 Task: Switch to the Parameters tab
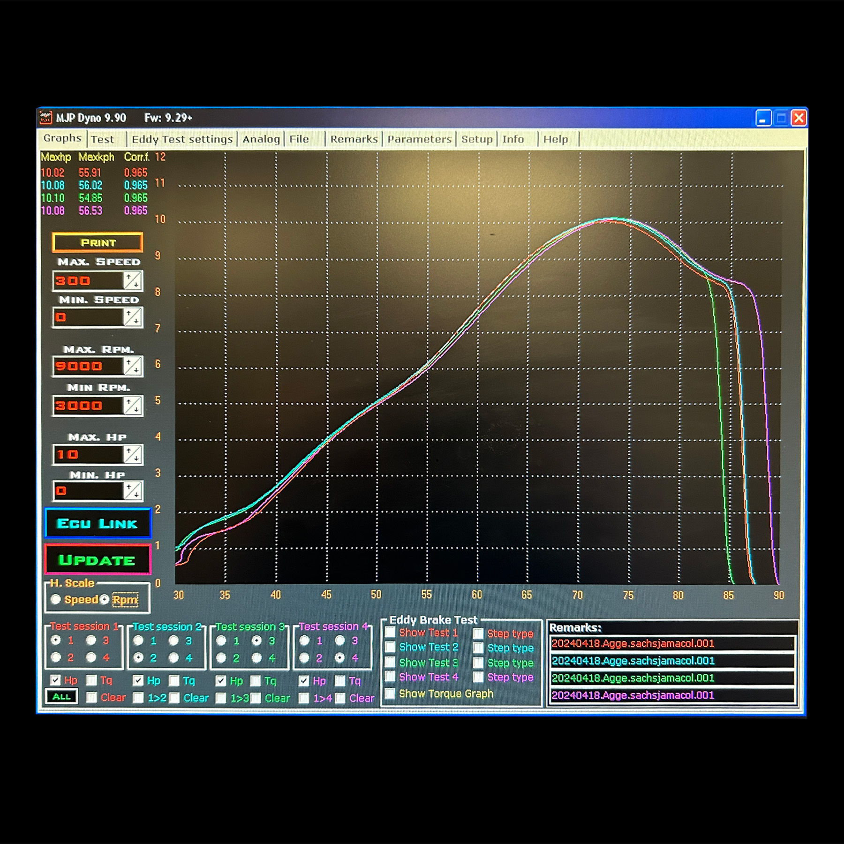pos(419,139)
